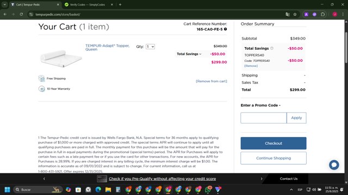
Task: Apply the promo code
Action: pyautogui.click(x=296, y=118)
